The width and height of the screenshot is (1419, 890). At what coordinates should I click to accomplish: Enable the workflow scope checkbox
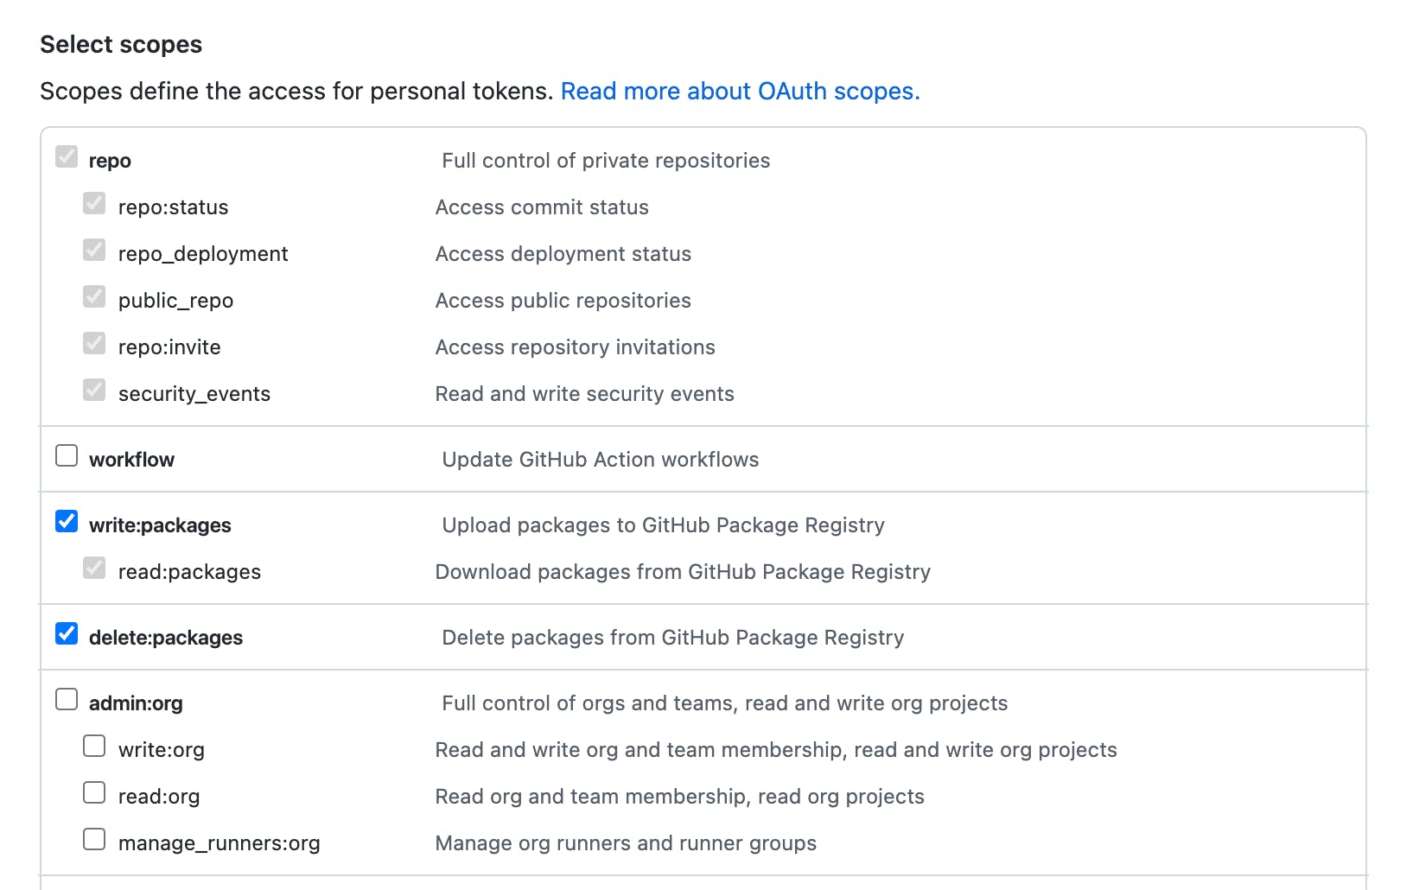point(67,455)
